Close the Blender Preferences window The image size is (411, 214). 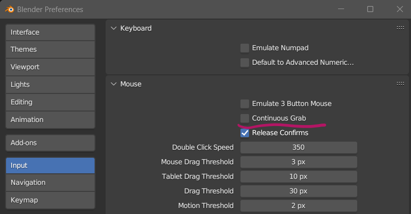click(399, 10)
